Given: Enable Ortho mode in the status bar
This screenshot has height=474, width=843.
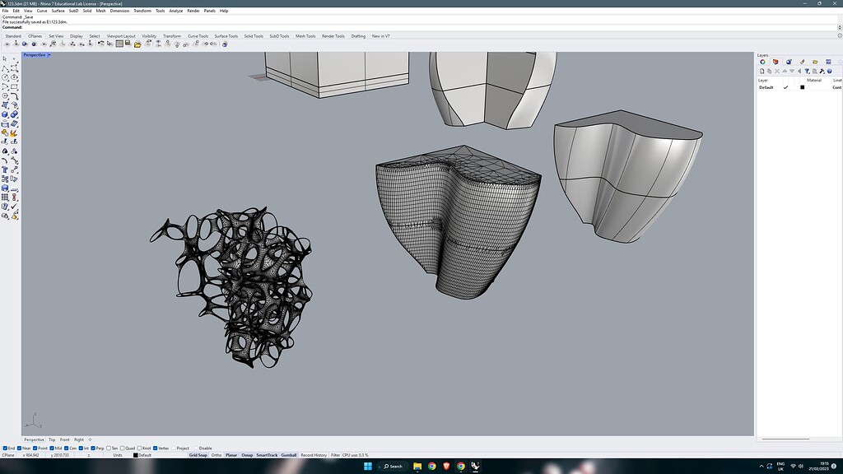Looking at the screenshot, I should coord(217,454).
